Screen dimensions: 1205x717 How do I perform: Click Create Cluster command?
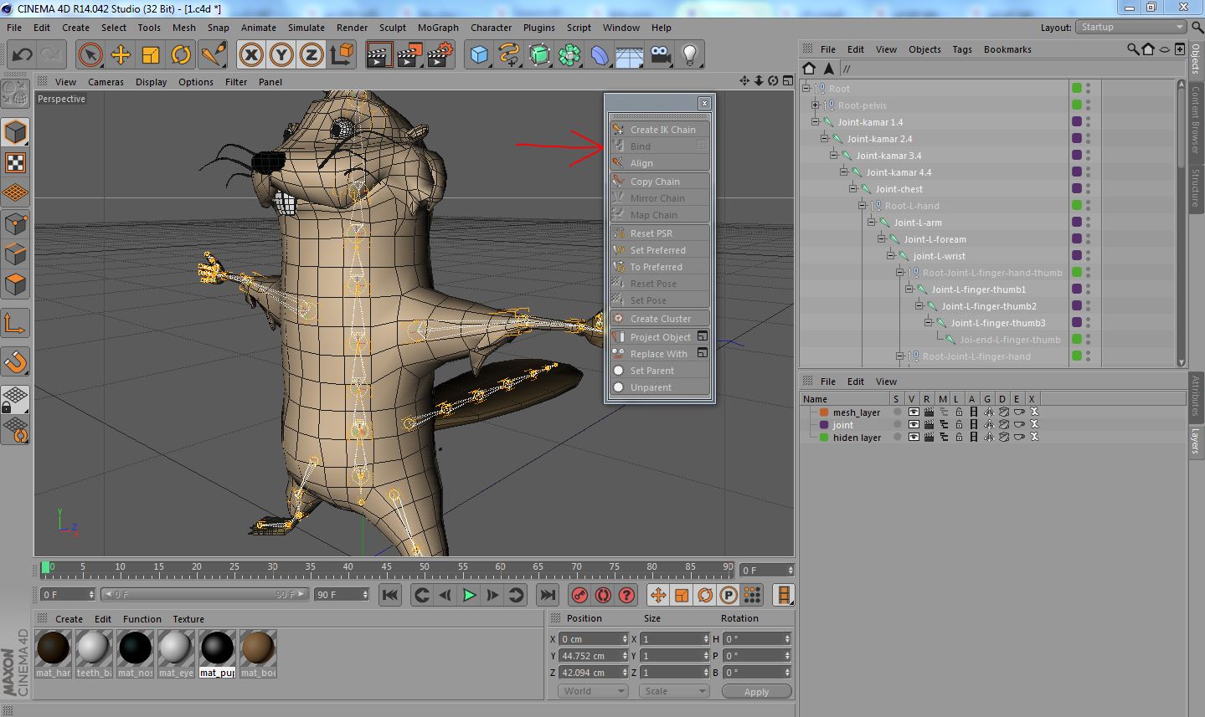click(x=661, y=319)
